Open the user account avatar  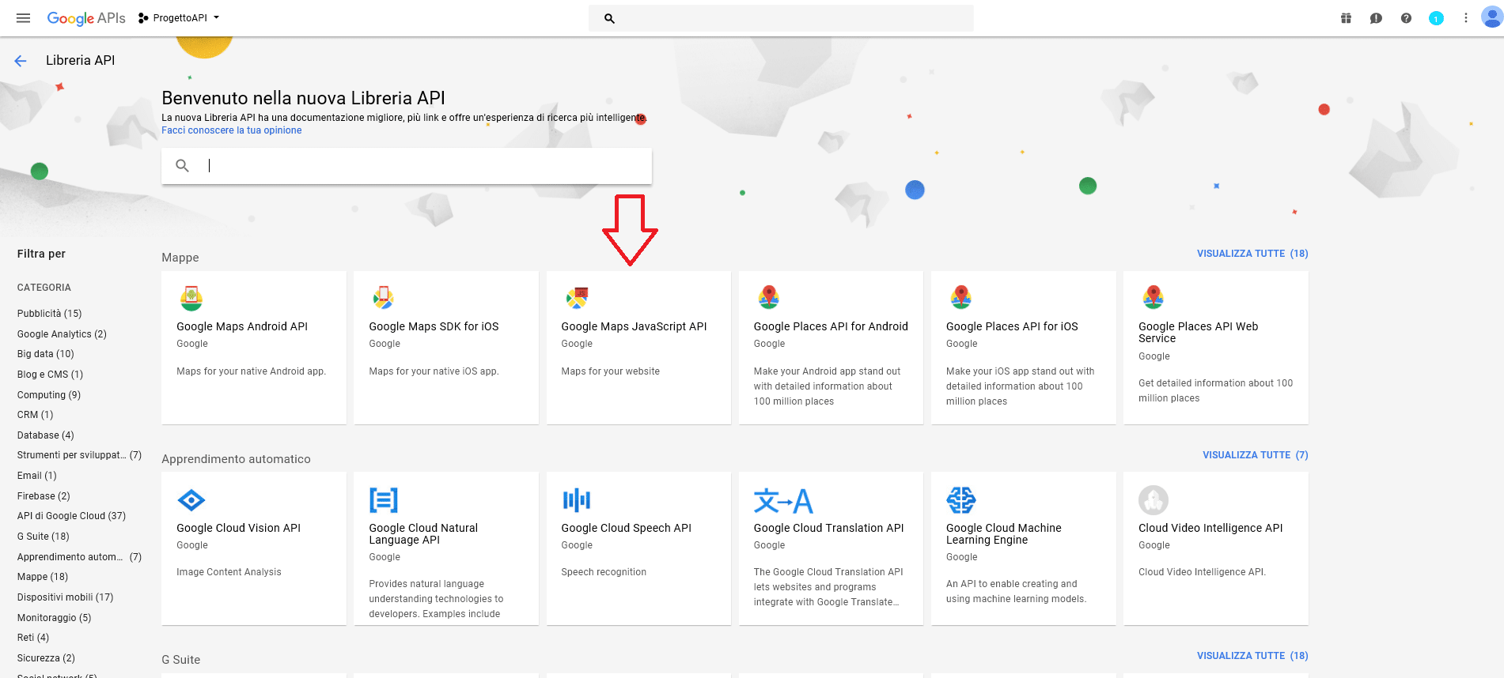click(x=1491, y=17)
